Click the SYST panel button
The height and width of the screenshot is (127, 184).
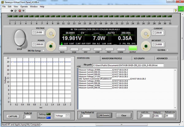[x=86, y=49]
